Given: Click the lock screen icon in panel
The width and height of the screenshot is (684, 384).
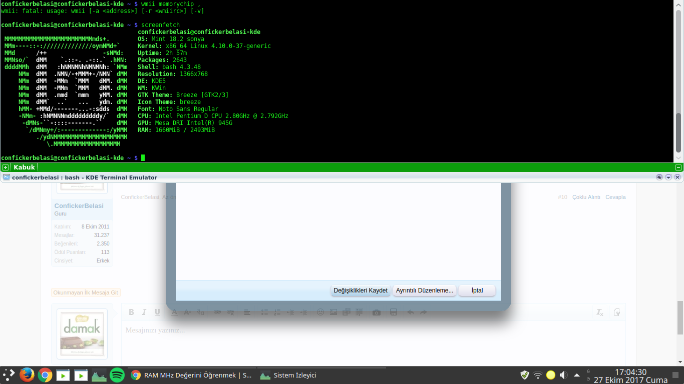Looking at the screenshot, I should coord(587,371).
